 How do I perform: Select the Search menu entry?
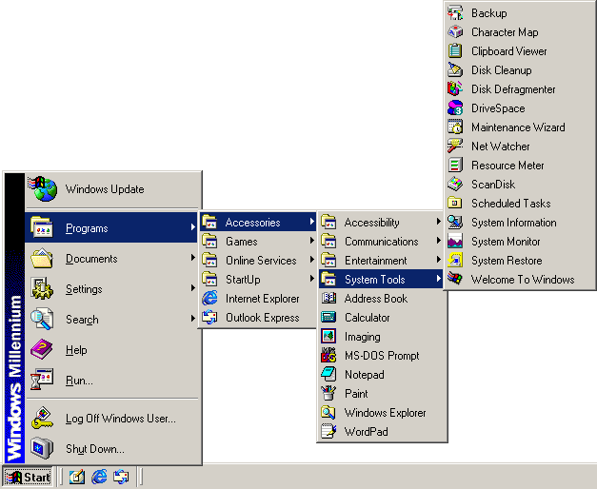point(111,319)
